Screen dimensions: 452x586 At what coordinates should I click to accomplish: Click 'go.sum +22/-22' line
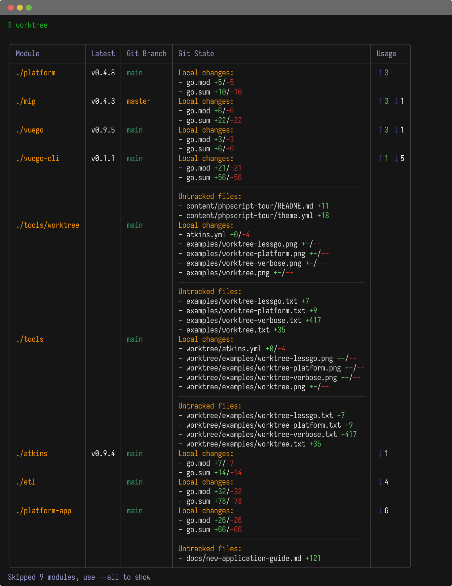point(210,120)
